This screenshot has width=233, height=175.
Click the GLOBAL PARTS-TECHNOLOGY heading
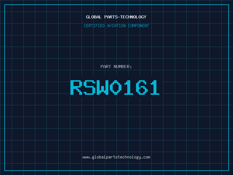click(116, 17)
